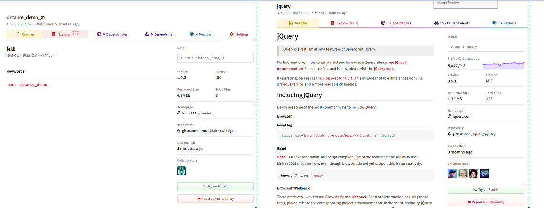Copy the npm i jquery install command
The width and height of the screenshot is (544, 208).
point(486,46)
